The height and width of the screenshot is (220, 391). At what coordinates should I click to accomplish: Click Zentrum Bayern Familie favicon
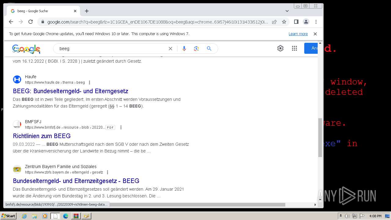coord(17,169)
